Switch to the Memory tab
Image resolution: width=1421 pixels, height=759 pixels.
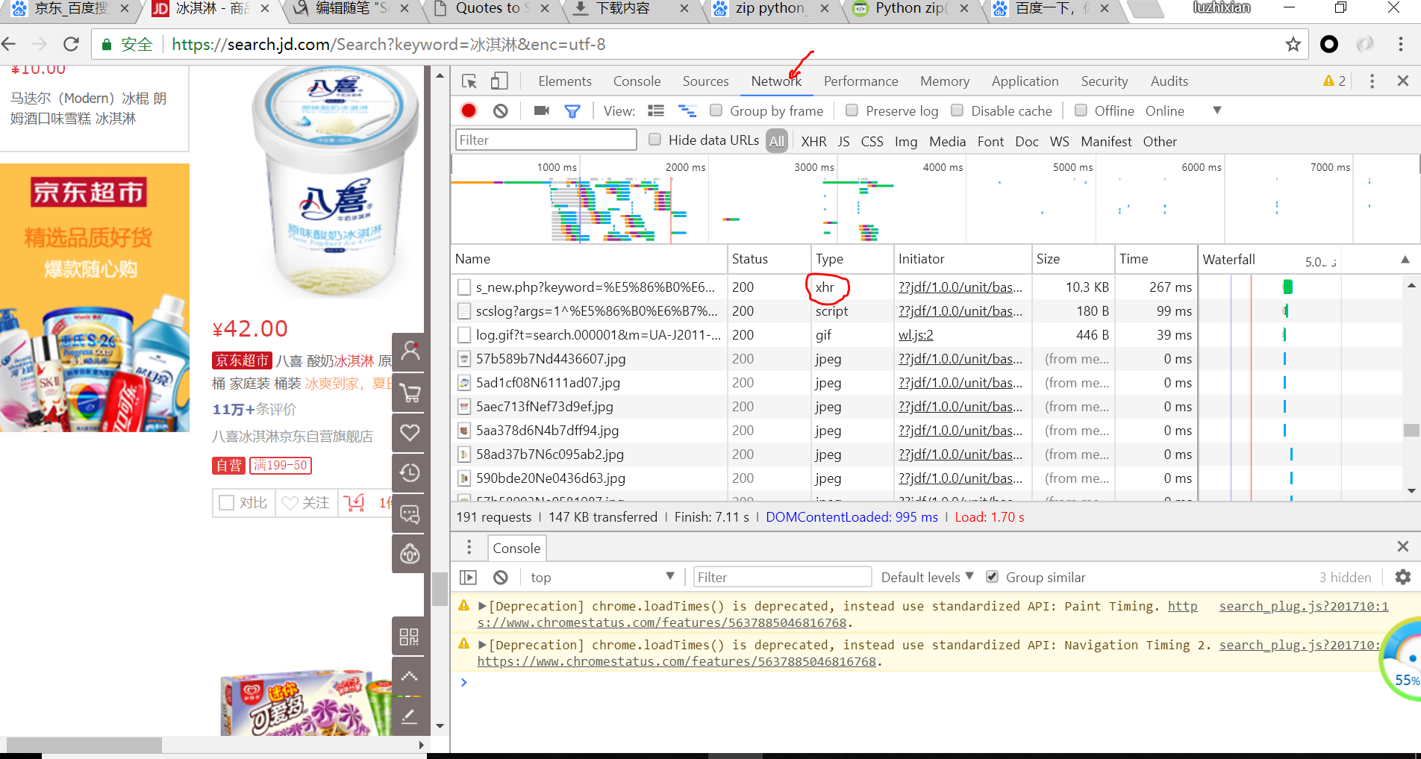pyautogui.click(x=944, y=81)
